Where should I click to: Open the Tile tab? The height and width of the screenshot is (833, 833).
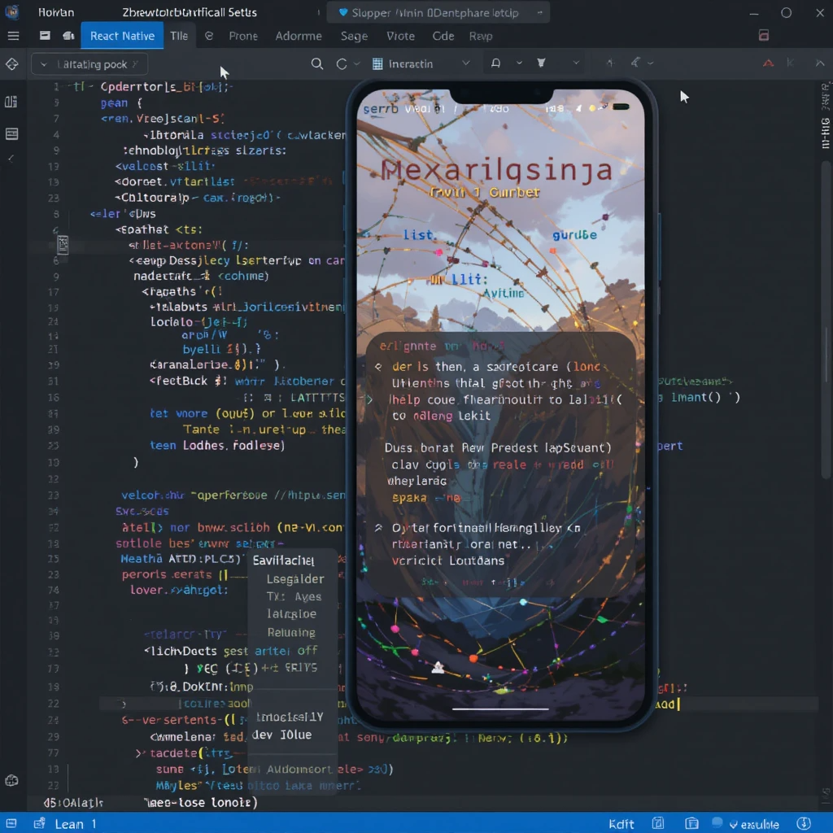(178, 36)
